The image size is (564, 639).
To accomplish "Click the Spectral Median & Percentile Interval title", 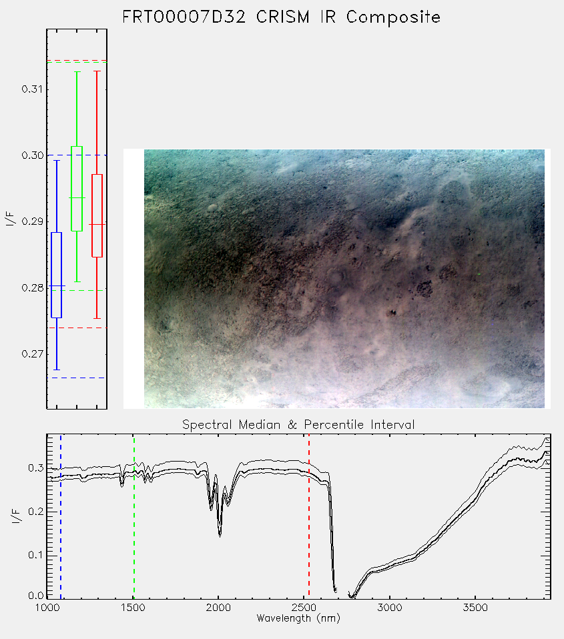I will click(298, 425).
